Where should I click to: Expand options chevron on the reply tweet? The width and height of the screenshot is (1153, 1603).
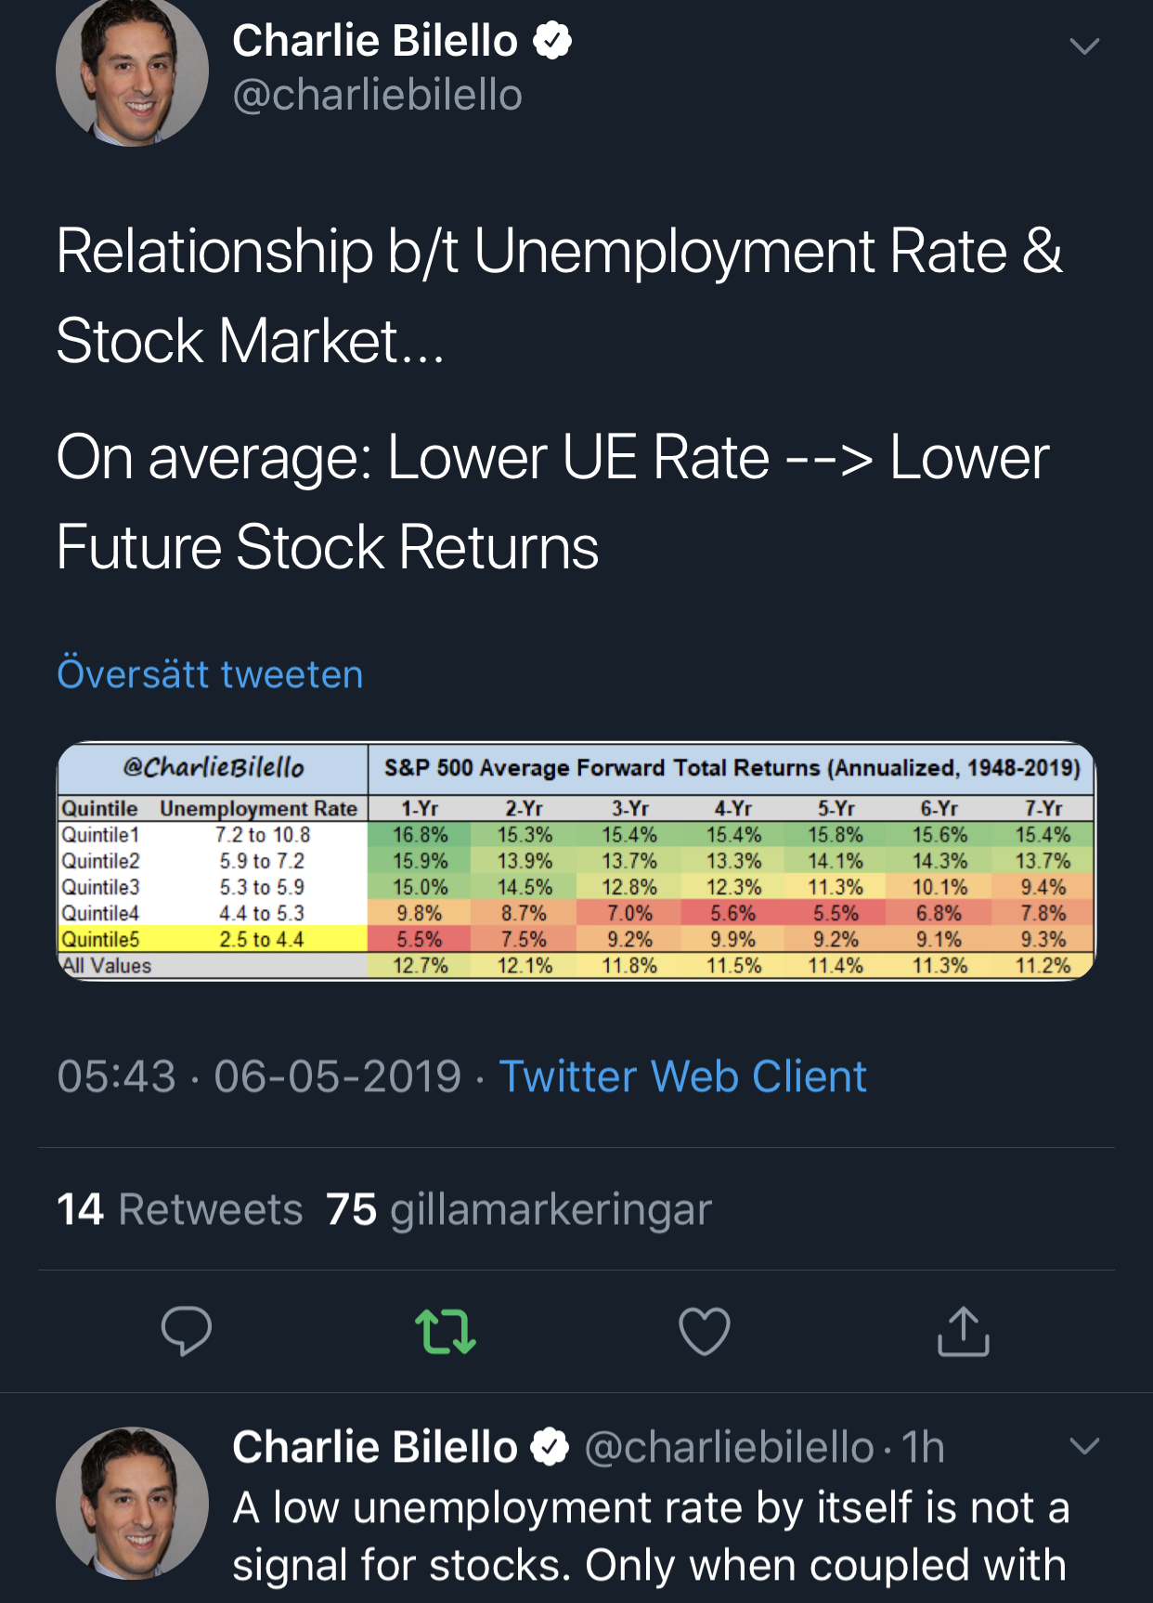point(1083,1445)
